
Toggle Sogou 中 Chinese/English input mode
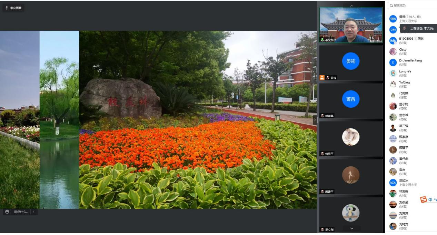(430, 200)
